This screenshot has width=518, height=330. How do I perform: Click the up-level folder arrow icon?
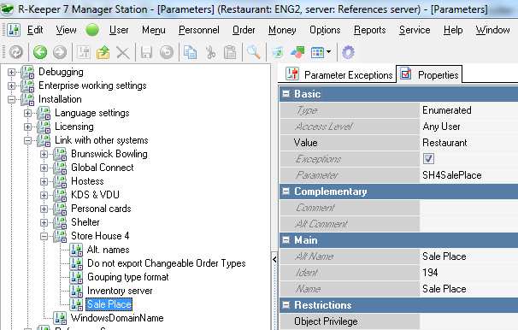point(103,52)
